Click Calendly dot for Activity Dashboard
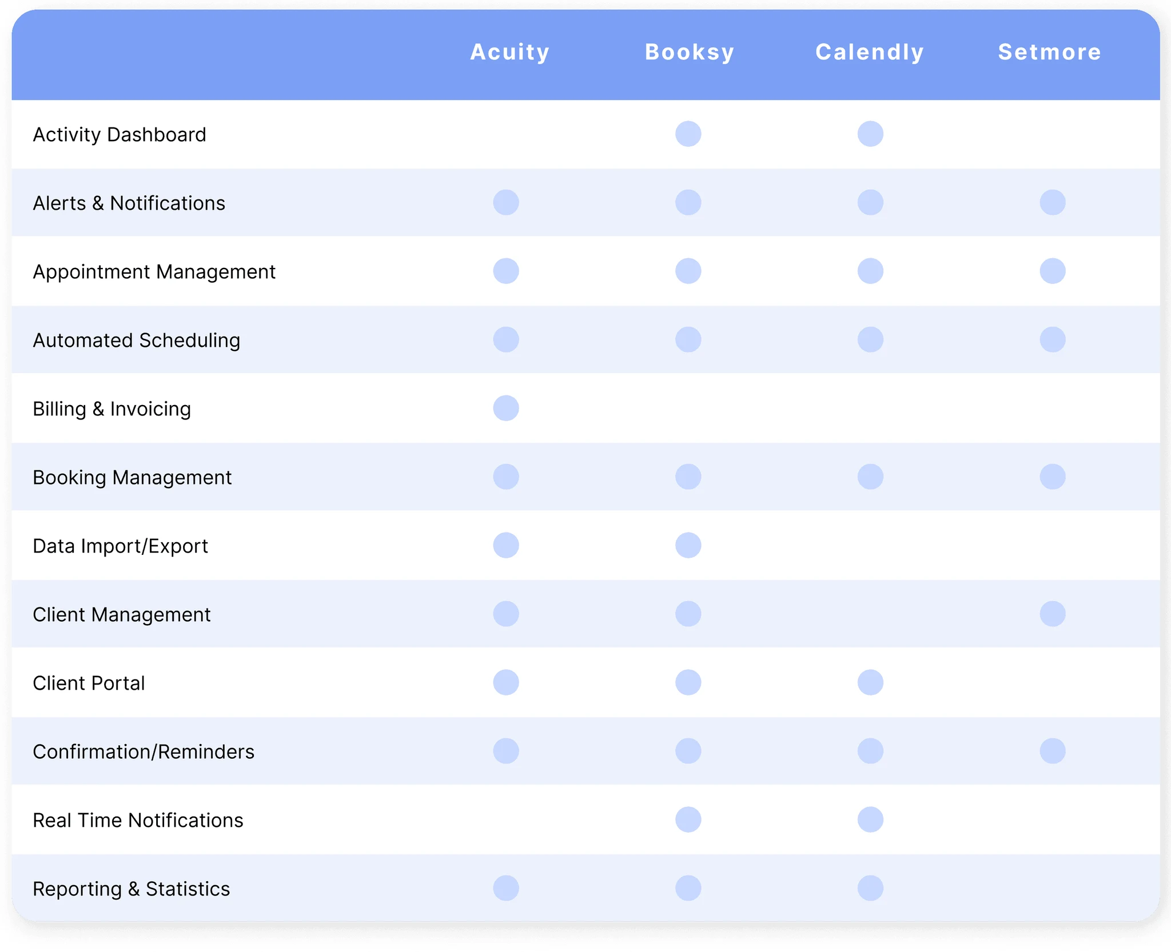This screenshot has width=1171, height=952. [x=870, y=134]
